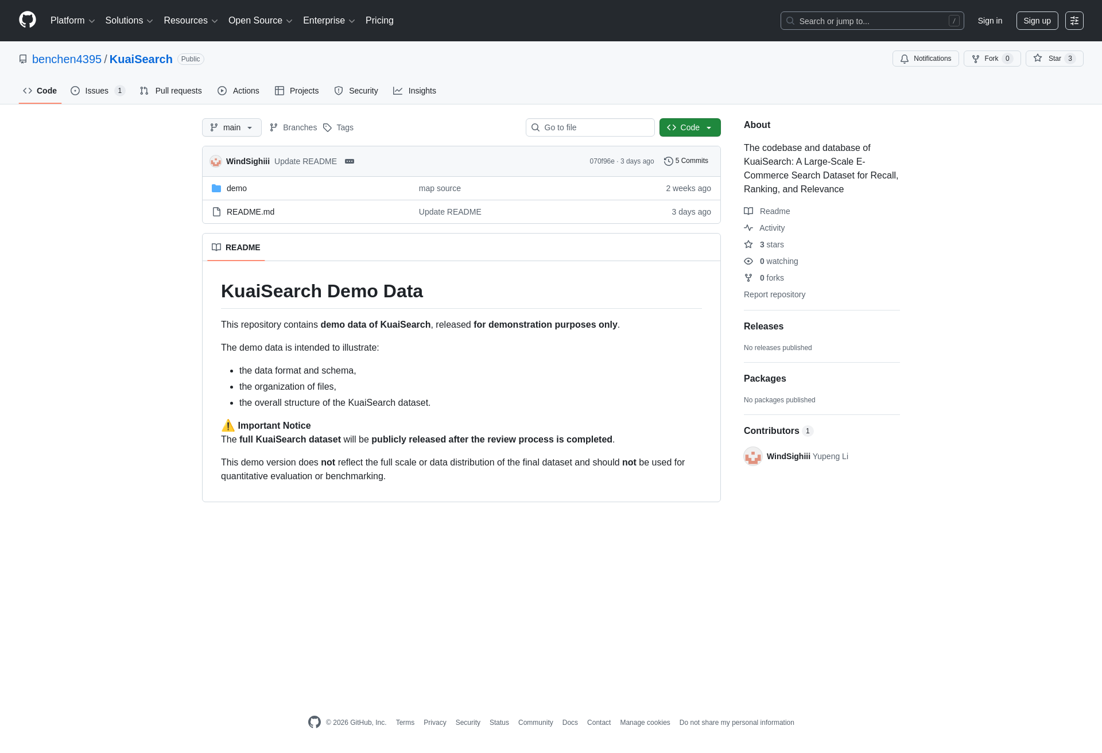This screenshot has width=1102, height=753.
Task: Click the commits history clock icon
Action: point(669,161)
